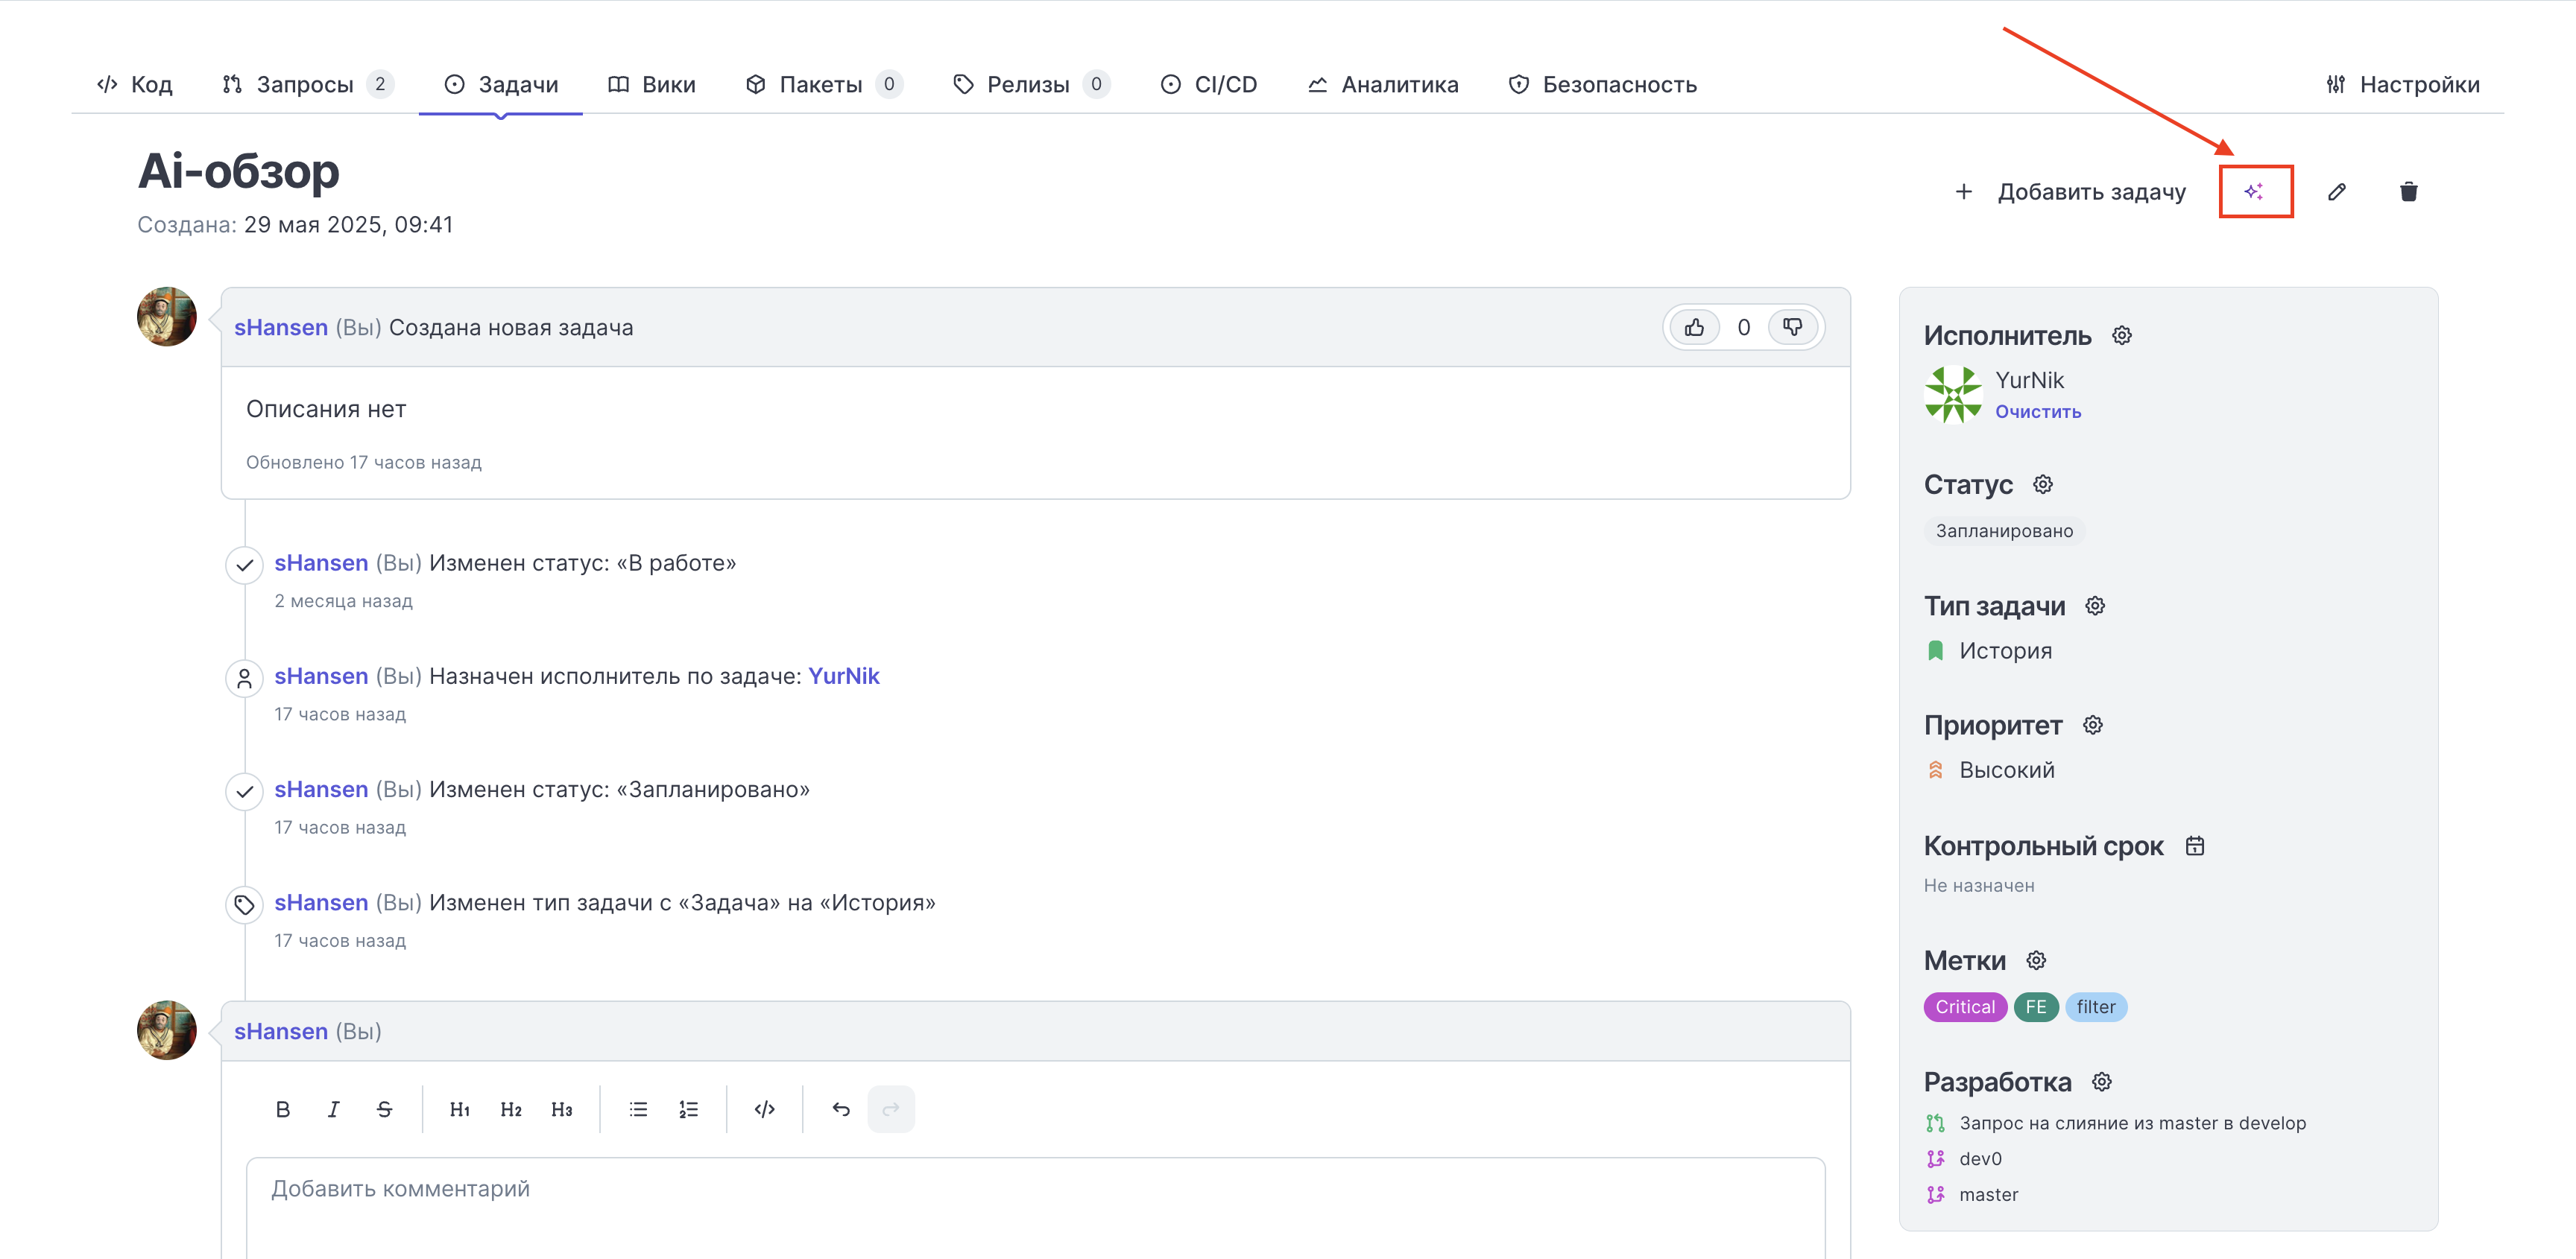Open the Статус gear settings
This screenshot has height=1259, width=2576.
pyautogui.click(x=2043, y=485)
